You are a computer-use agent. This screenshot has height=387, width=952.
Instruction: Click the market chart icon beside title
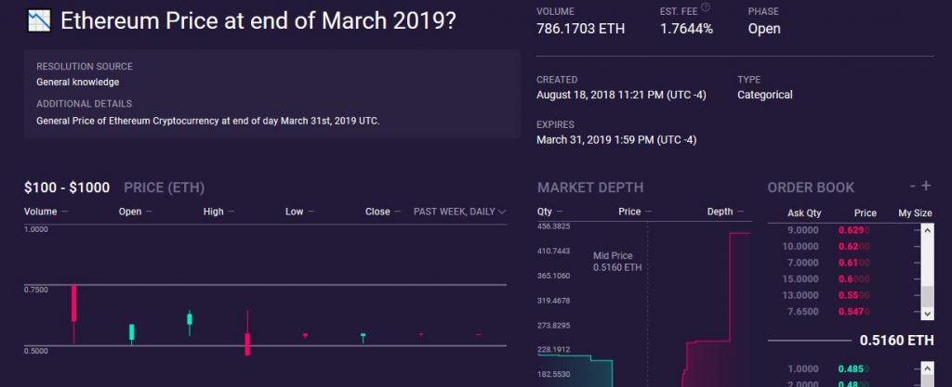click(x=39, y=21)
